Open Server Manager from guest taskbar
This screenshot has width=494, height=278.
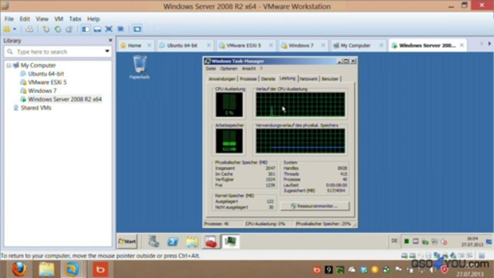click(x=154, y=241)
